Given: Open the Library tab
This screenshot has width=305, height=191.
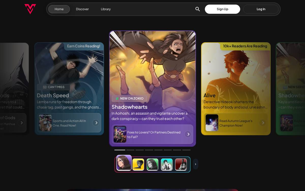Looking at the screenshot, I should click(106, 9).
